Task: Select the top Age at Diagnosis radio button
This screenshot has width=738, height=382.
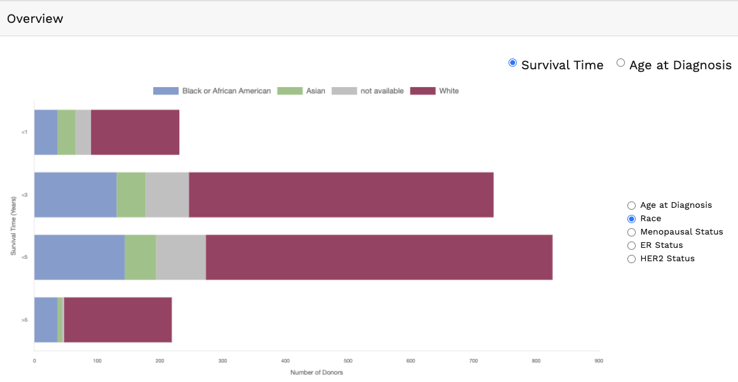Action: point(620,63)
